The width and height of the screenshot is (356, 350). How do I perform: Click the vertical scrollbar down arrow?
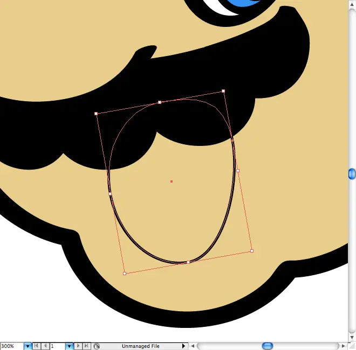point(352,338)
